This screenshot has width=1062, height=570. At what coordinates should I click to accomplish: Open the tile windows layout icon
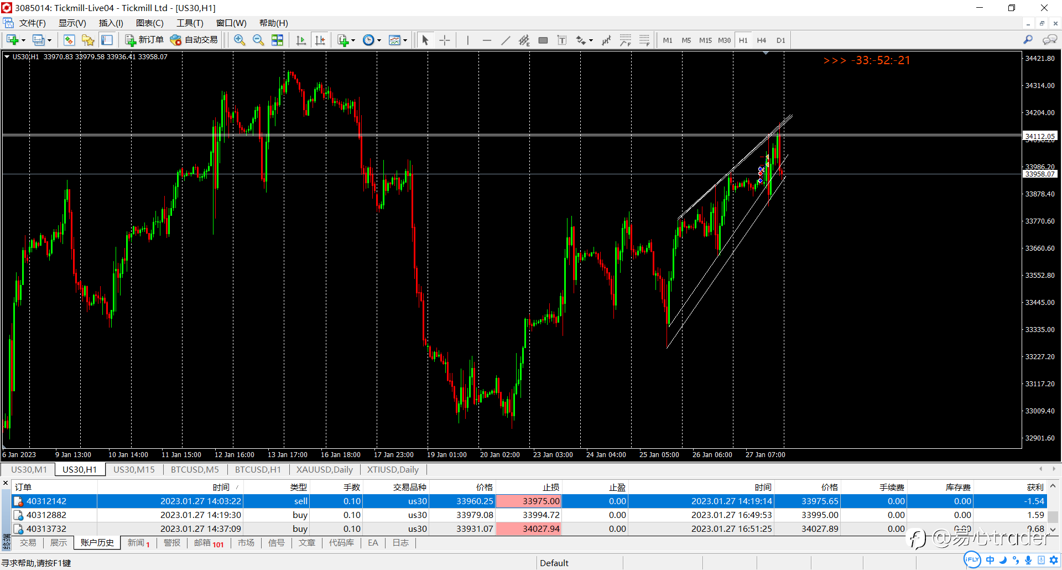[277, 40]
